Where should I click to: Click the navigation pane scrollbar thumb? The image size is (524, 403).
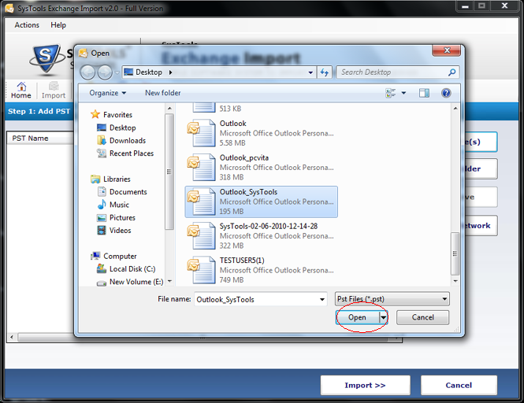169,172
